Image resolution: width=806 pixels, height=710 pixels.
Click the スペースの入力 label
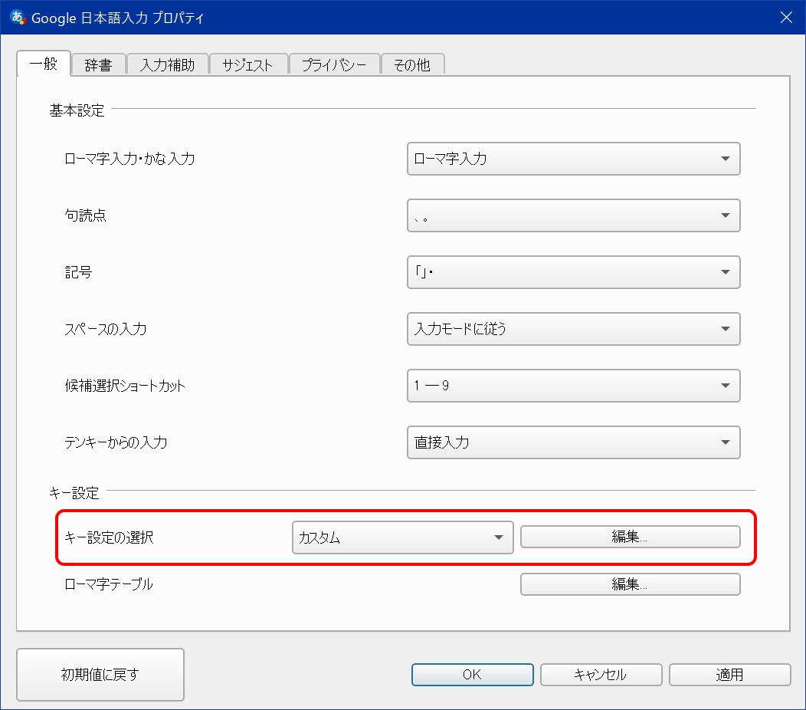pos(106,329)
